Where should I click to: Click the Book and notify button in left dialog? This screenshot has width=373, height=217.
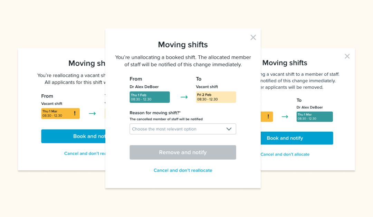[73, 136]
